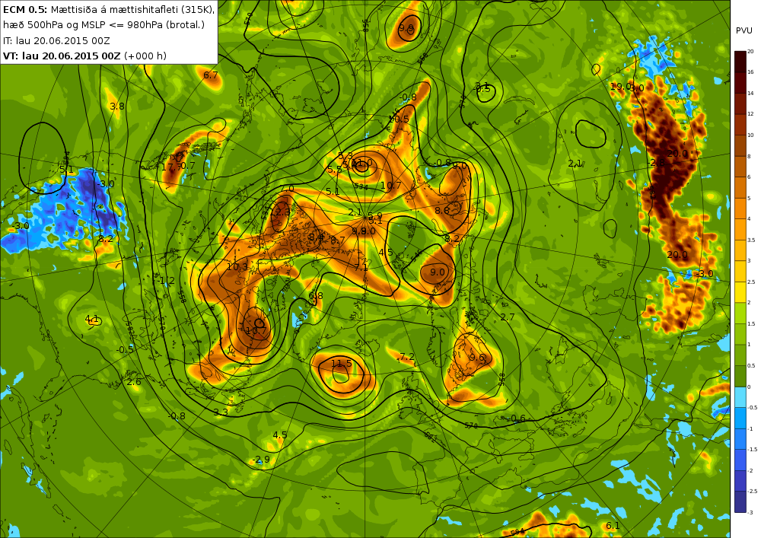Select the bold "VT: lau 20.06.2015 00Z (+000 h)" line
Viewport: 761px width, 538px height.
[x=84, y=56]
